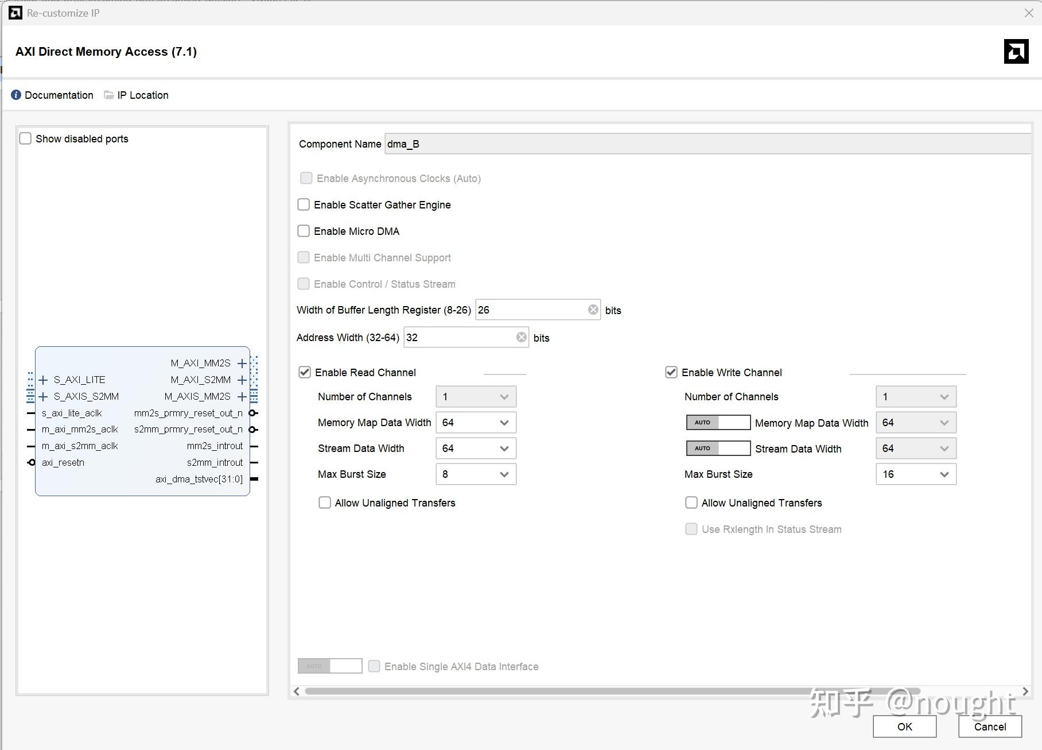The height and width of the screenshot is (750, 1042).
Task: Expand the M_AXIS_MM2S output interface
Action: (242, 396)
